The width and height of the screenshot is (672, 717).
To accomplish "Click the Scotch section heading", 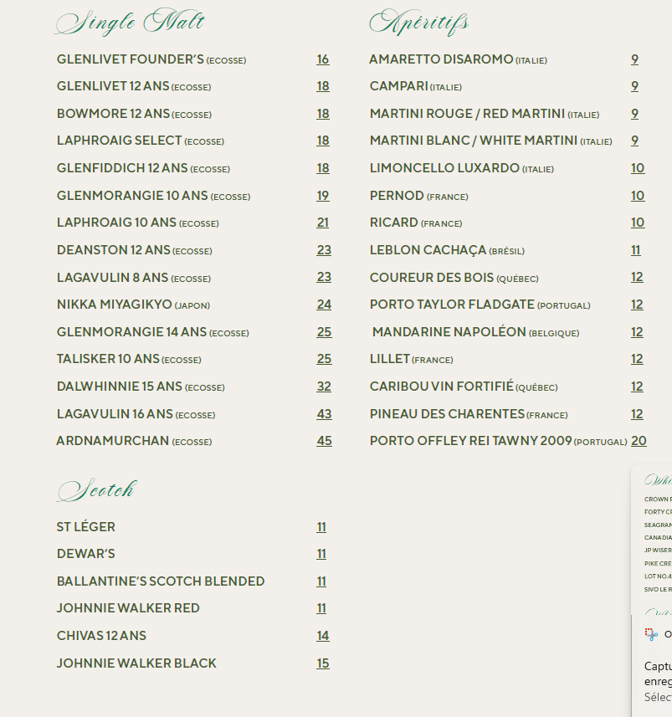I will (x=96, y=490).
